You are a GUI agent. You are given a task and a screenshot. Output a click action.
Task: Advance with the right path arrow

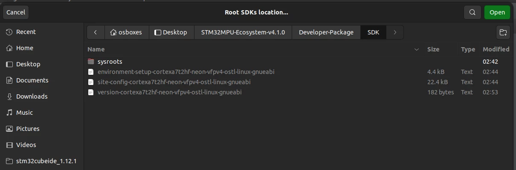(395, 32)
